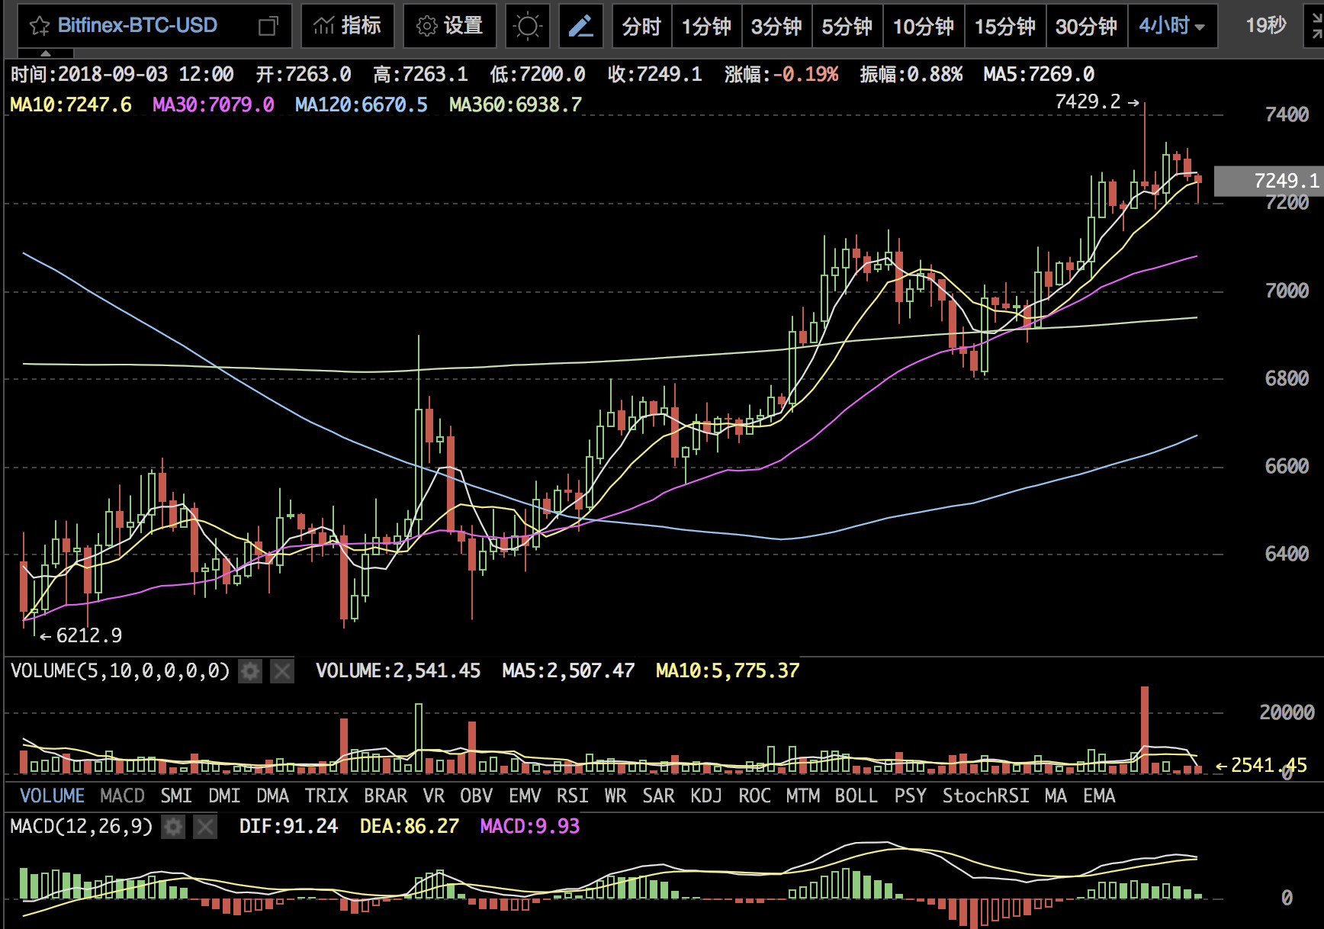Expand the 4小时 timeframe dropdown
The image size is (1324, 929).
1171,27
